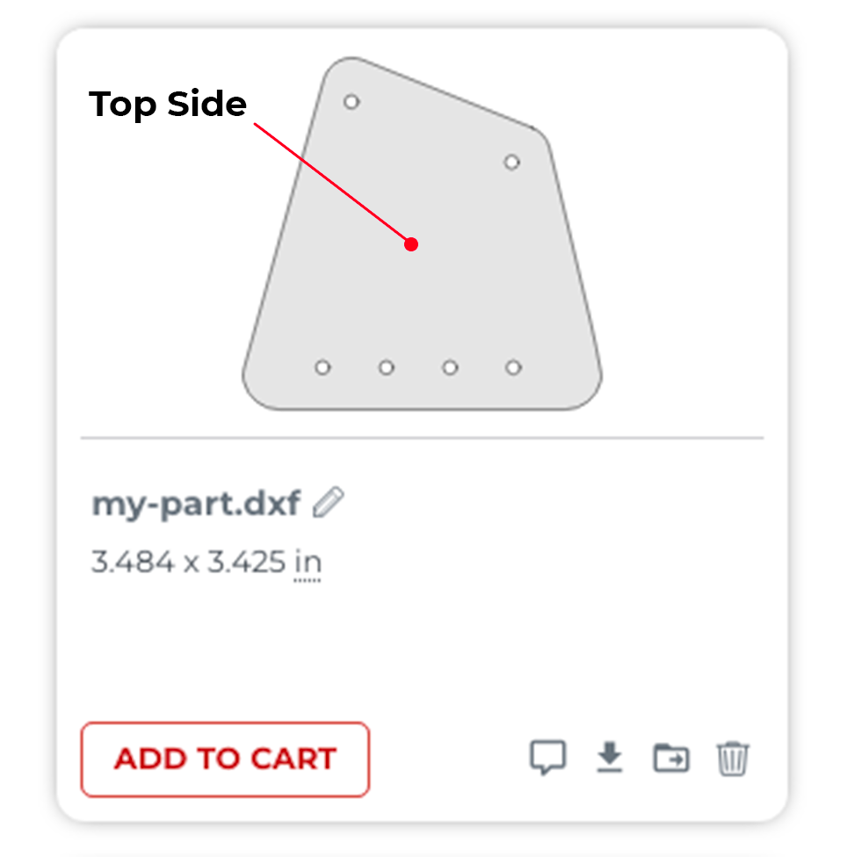Click the pencil icon to rename my-part.dxf
This screenshot has height=857, width=854.
[x=329, y=504]
